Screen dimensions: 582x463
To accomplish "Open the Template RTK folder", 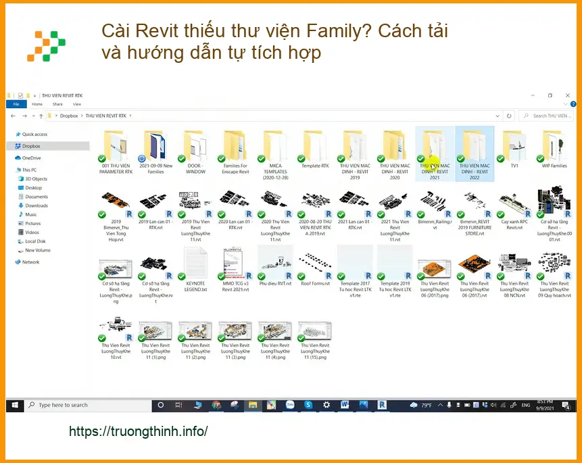I will [315, 149].
